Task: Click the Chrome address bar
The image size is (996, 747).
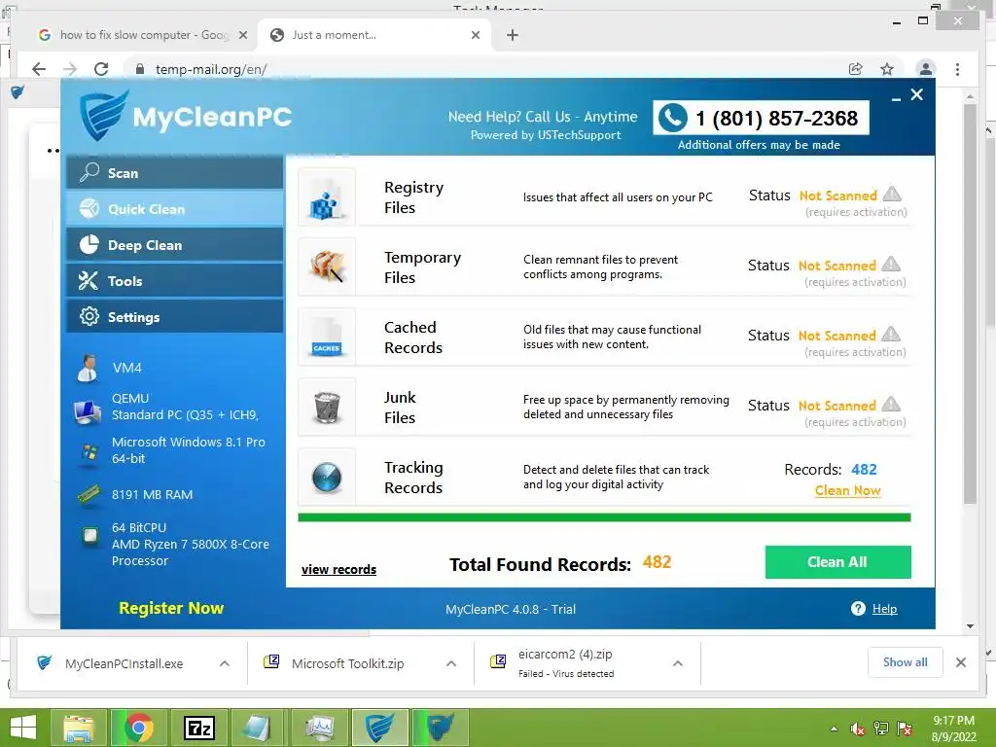Action: pos(489,69)
